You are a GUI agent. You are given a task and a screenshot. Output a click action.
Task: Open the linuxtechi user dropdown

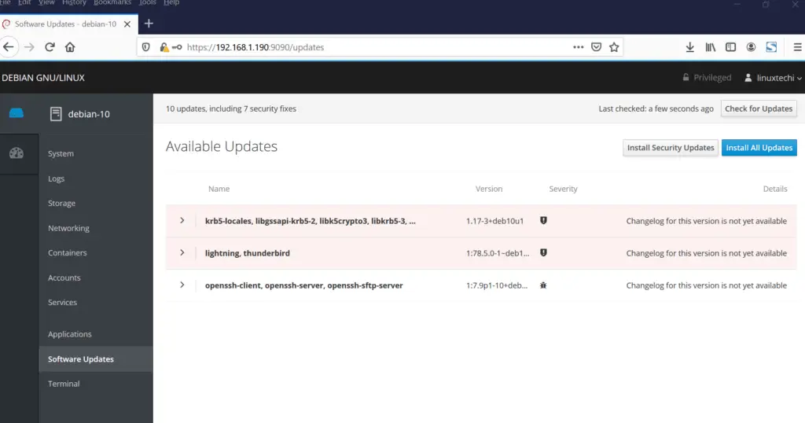pos(773,78)
